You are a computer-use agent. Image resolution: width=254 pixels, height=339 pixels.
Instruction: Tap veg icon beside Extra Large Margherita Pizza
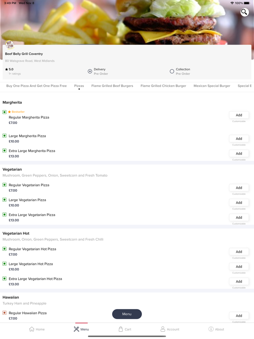[x=5, y=151]
